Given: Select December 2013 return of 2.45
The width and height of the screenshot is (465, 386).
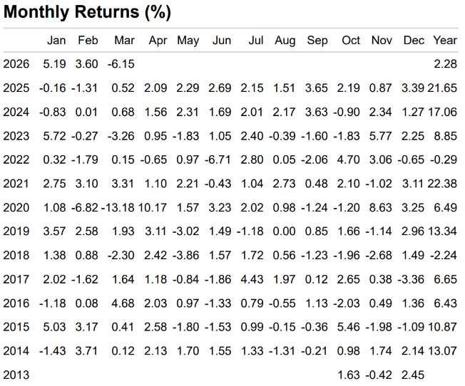Looking at the screenshot, I should point(414,374).
